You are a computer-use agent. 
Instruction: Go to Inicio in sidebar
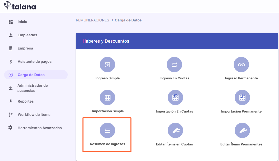[22, 22]
